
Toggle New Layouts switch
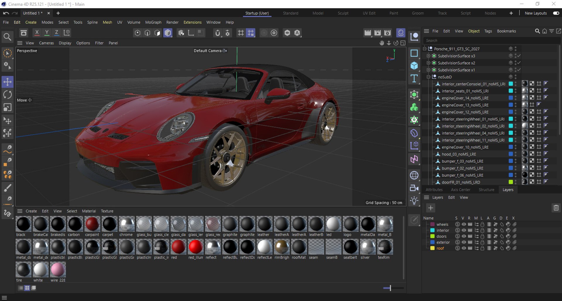click(x=556, y=13)
